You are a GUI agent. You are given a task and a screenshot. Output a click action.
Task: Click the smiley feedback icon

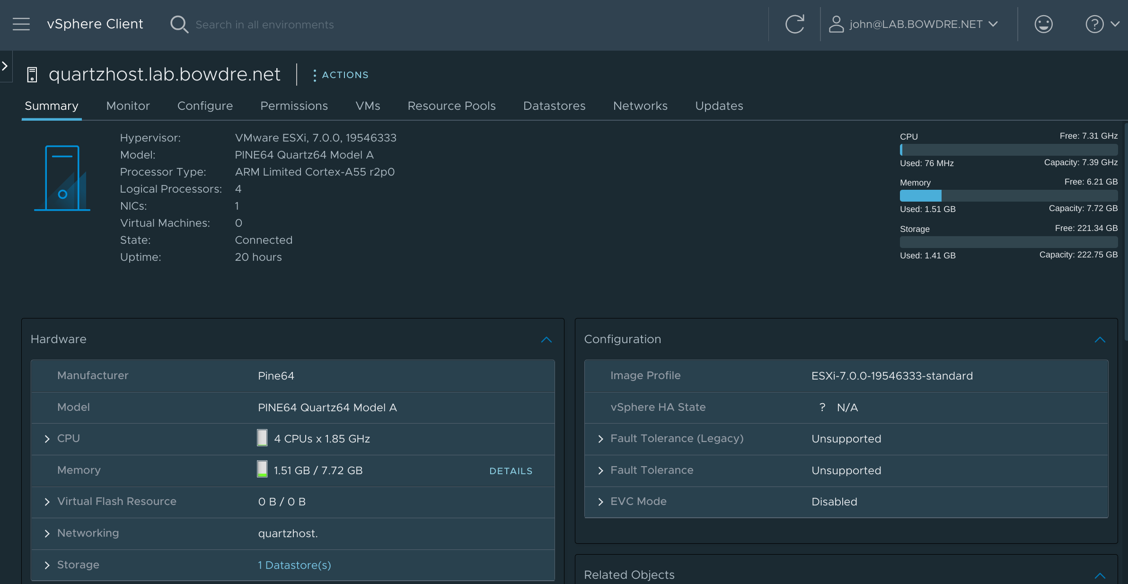tap(1043, 24)
